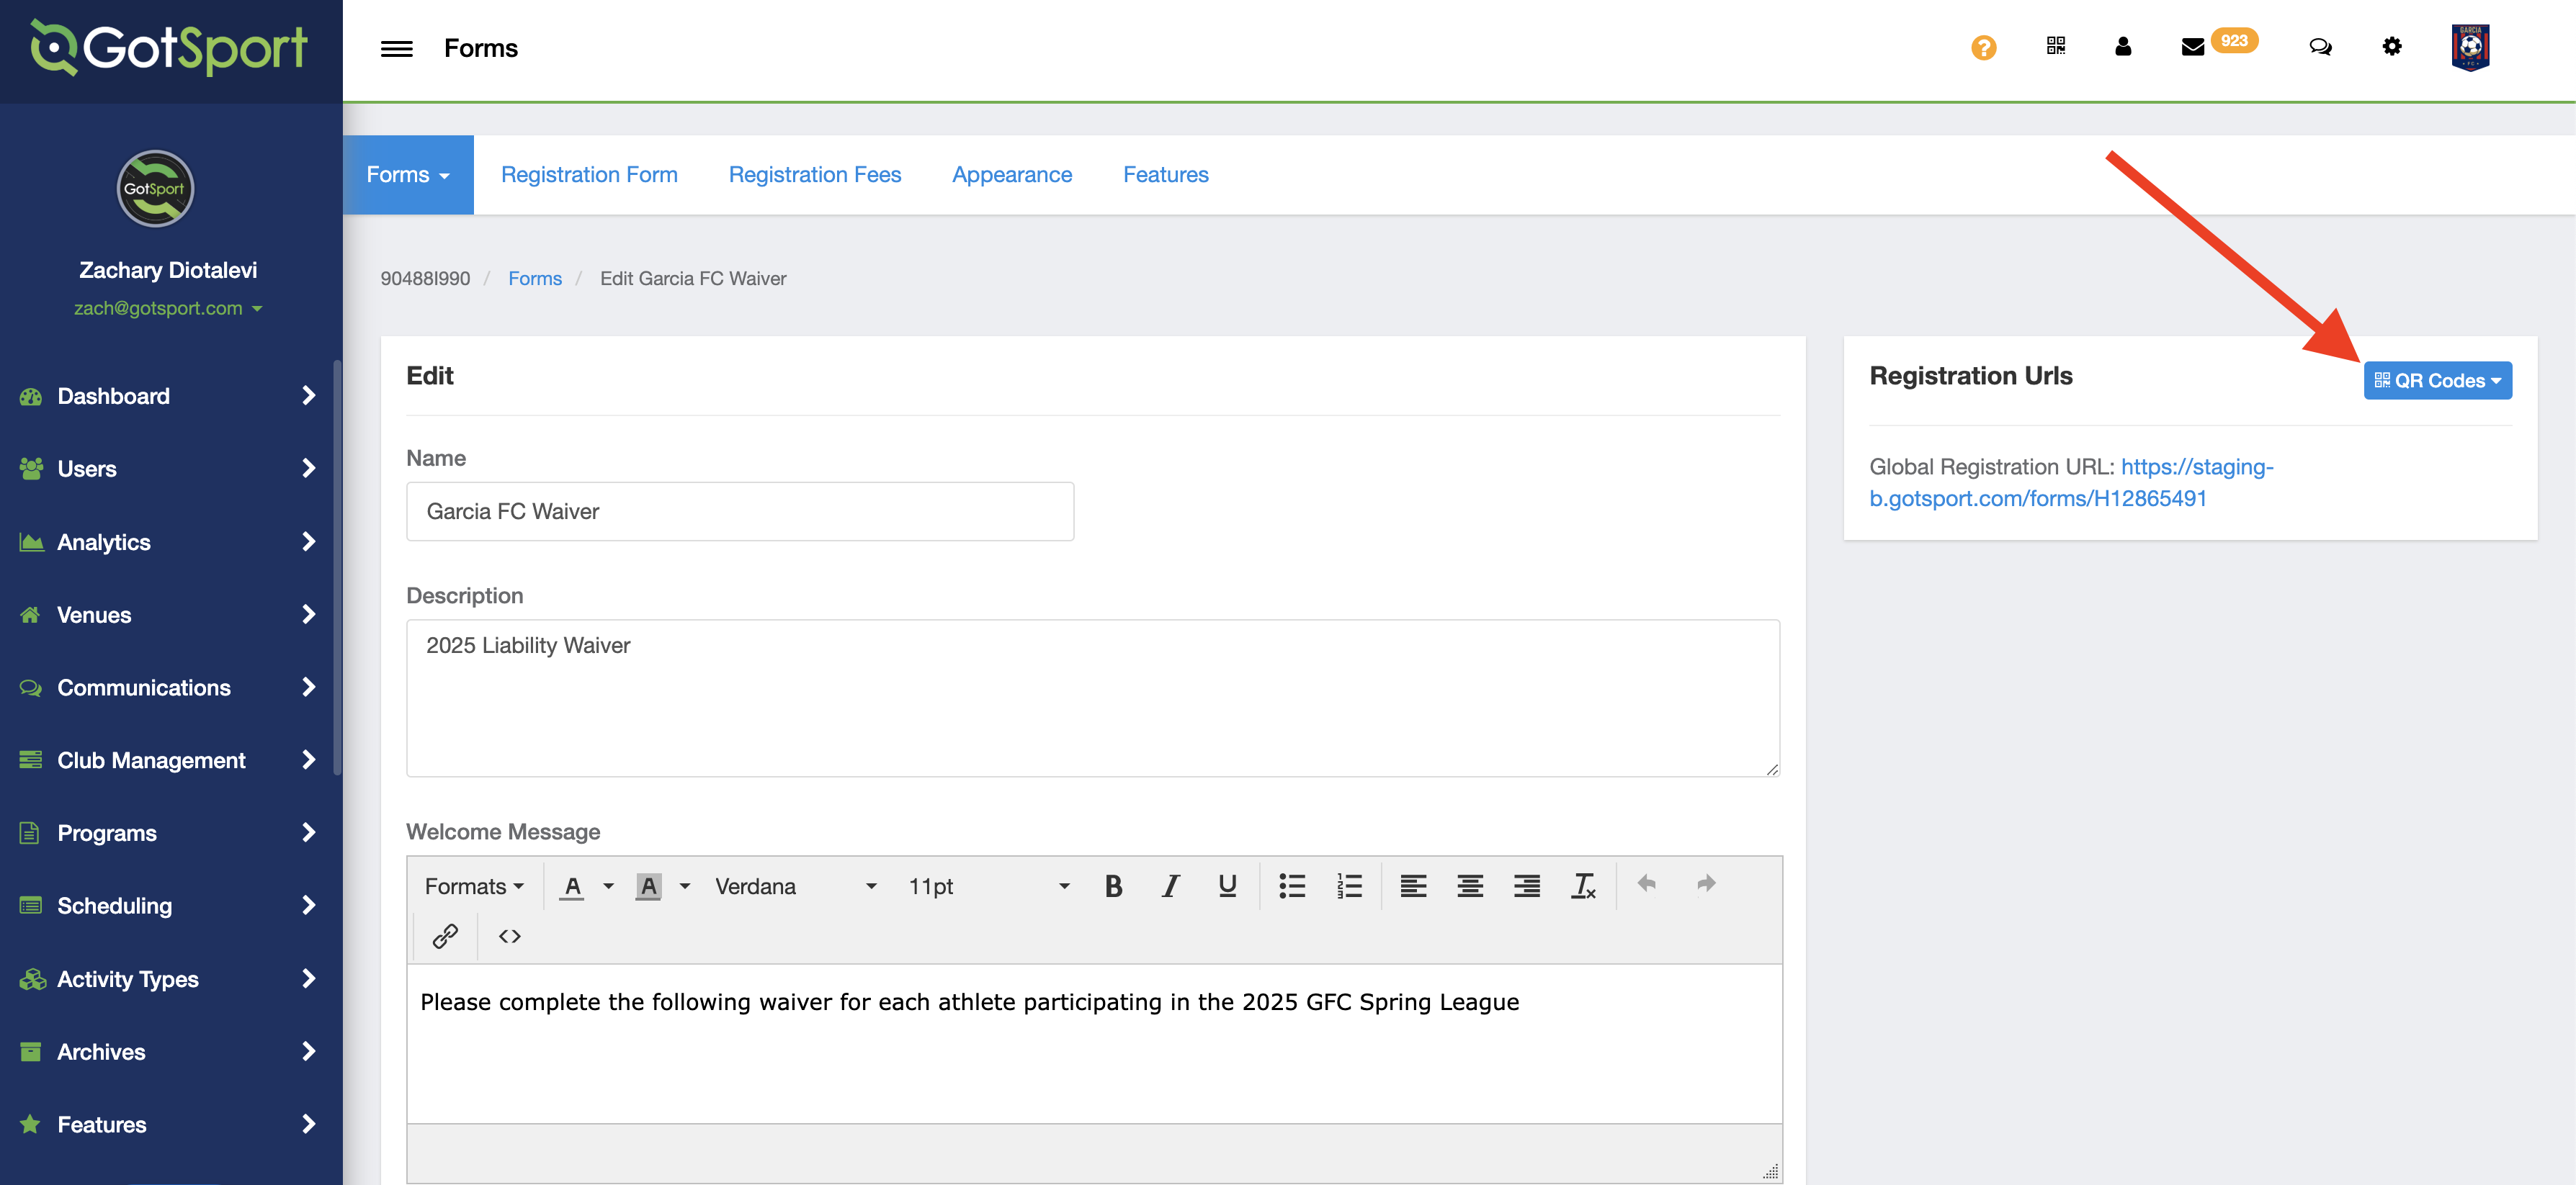Open the Global Registration URL link
This screenshot has width=2576, height=1185.
(2071, 482)
